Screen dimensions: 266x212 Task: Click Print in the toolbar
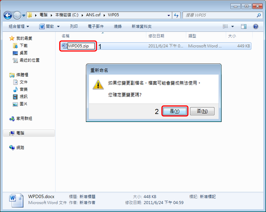coord(74,26)
